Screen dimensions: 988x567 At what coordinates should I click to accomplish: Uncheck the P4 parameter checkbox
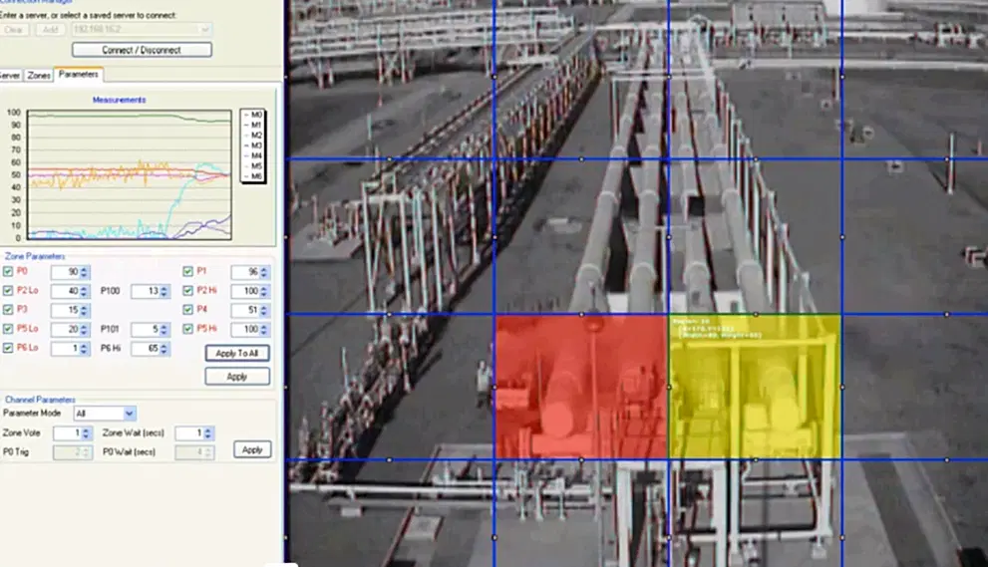point(187,310)
